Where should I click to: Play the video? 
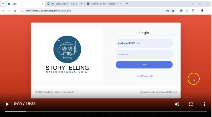7,104
